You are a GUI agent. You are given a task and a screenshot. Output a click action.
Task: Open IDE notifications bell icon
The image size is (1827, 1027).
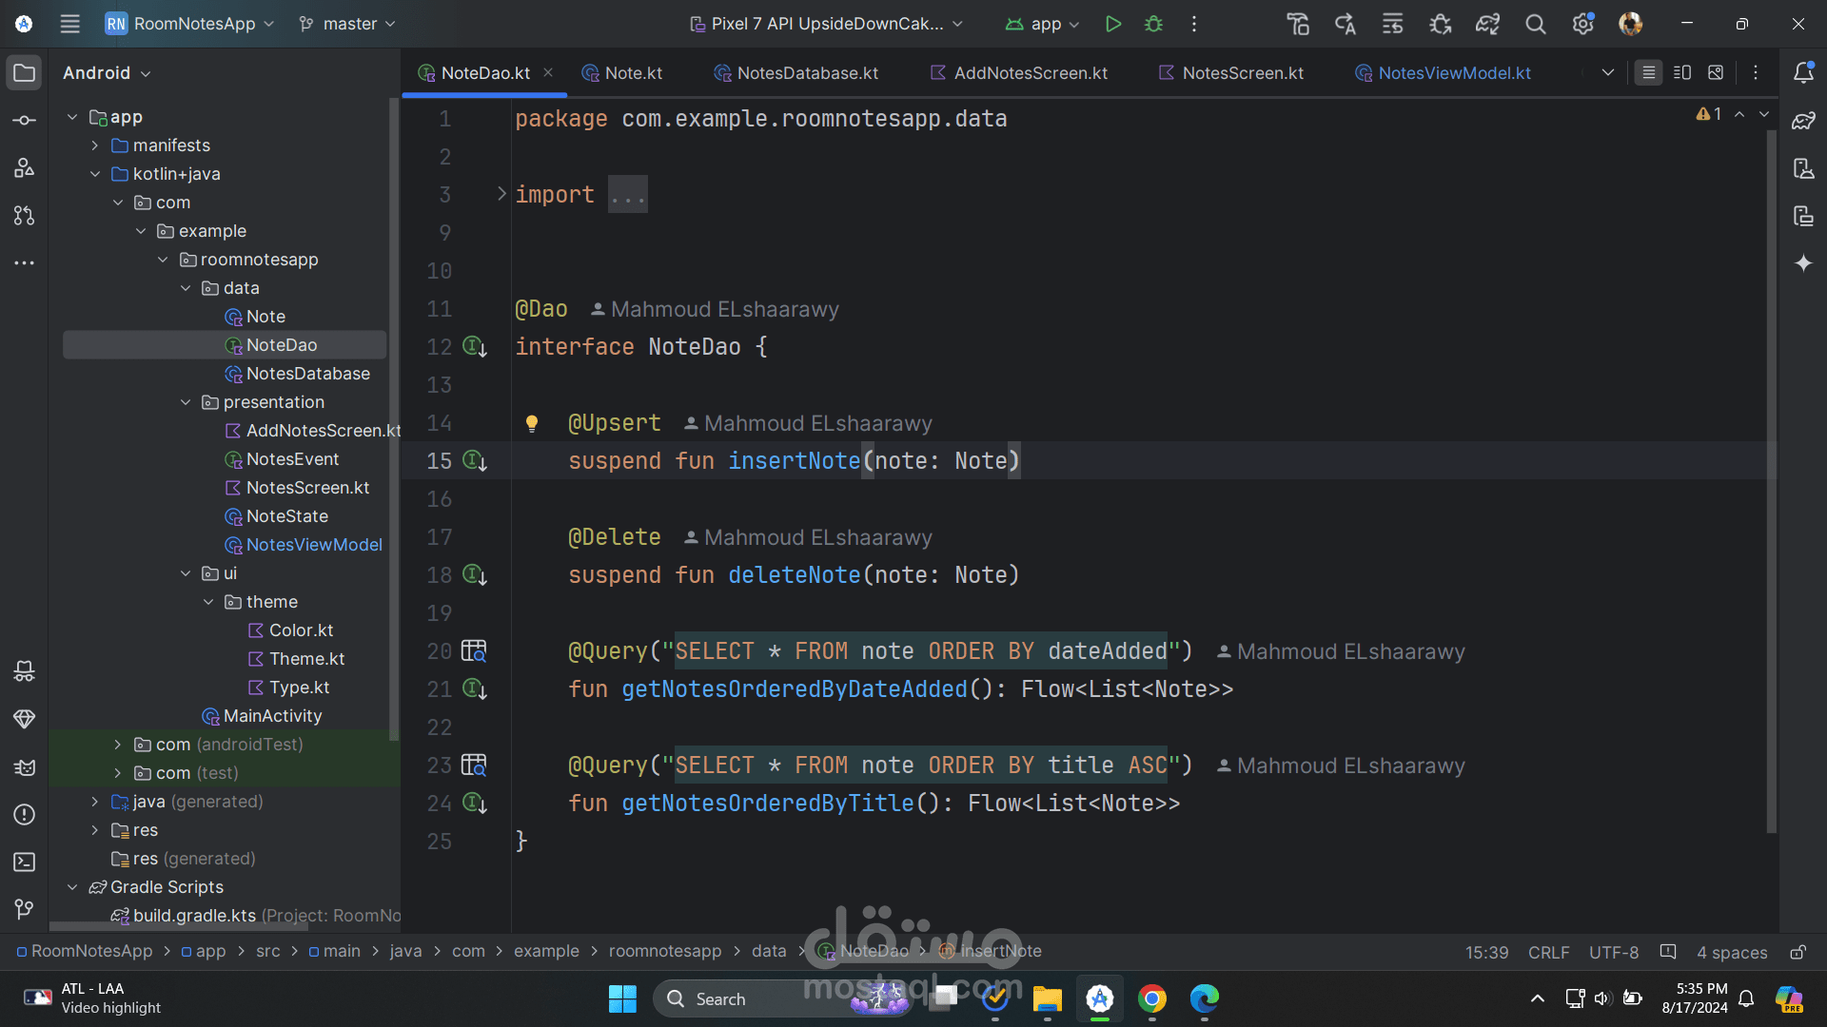(1802, 73)
